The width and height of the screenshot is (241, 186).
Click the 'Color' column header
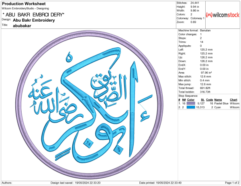pyautogui.click(x=190, y=100)
